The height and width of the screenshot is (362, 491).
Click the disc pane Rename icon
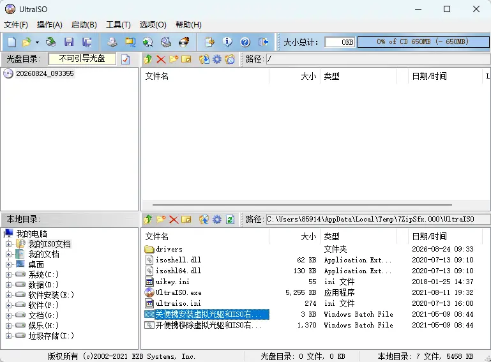pyautogui.click(x=186, y=59)
